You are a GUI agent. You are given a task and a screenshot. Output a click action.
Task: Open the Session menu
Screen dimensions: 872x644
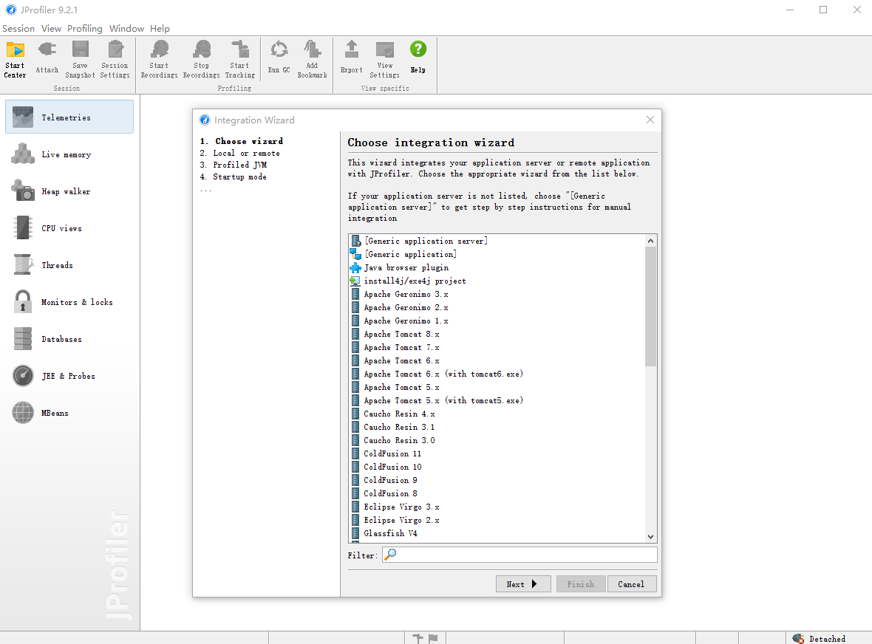point(18,28)
